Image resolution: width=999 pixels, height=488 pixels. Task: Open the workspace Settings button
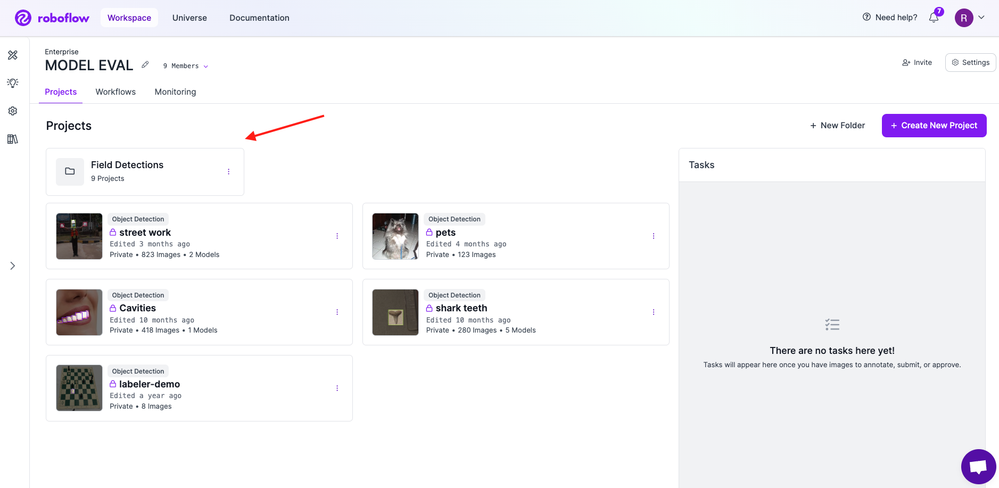[x=970, y=62]
